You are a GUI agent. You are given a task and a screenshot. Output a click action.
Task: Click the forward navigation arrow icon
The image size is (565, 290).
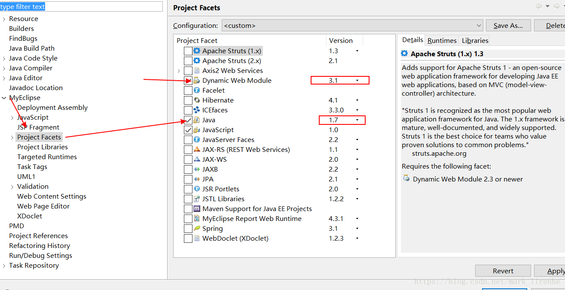pos(557,6)
